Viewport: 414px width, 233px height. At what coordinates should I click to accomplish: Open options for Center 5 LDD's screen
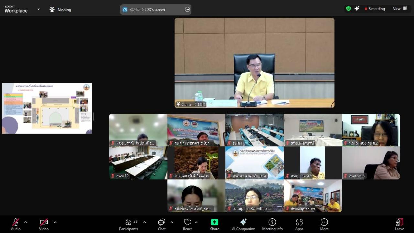point(187,9)
